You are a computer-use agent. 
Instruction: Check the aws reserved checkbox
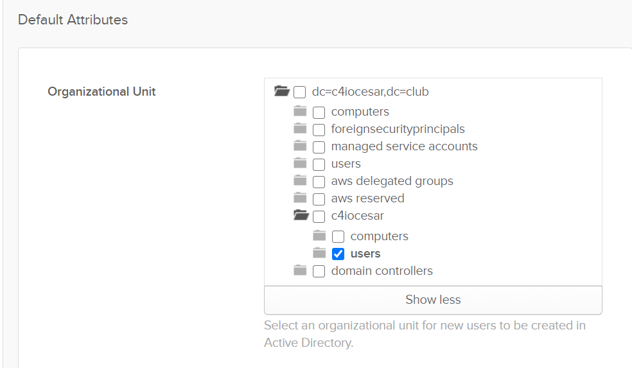coord(319,198)
